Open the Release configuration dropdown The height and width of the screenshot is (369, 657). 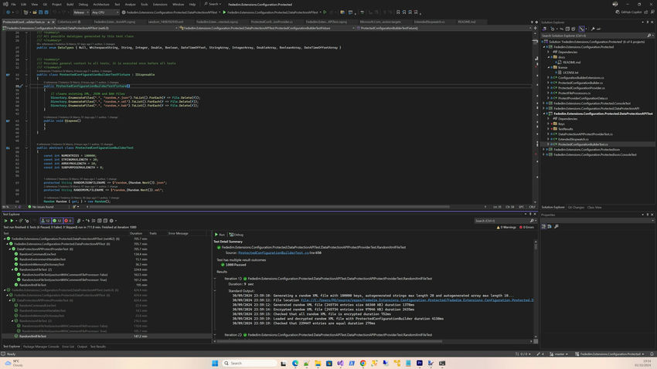[x=81, y=12]
